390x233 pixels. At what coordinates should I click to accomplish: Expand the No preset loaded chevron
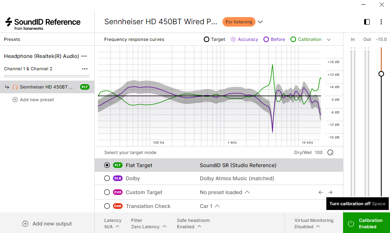(247, 192)
